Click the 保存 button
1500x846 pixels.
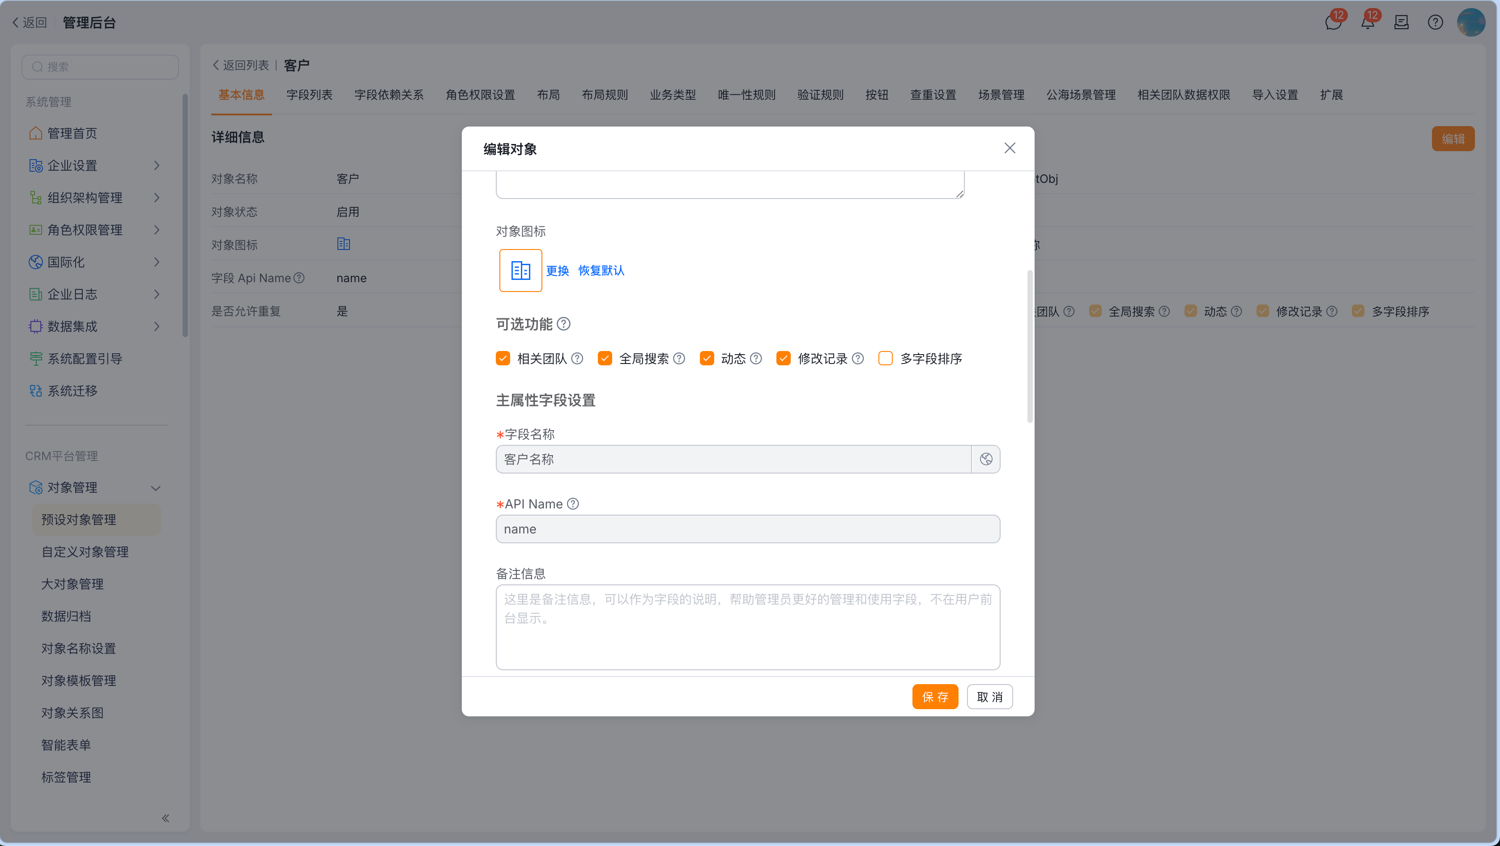pos(934,697)
